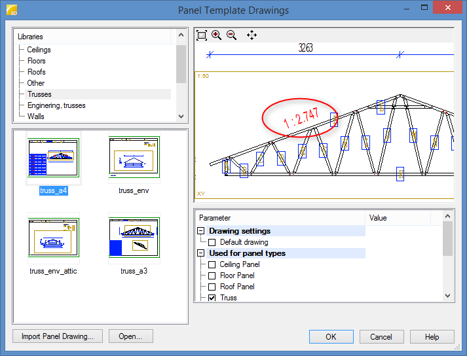The width and height of the screenshot is (467, 356).
Task: Click the zoom out magnifier icon
Action: pyautogui.click(x=231, y=35)
